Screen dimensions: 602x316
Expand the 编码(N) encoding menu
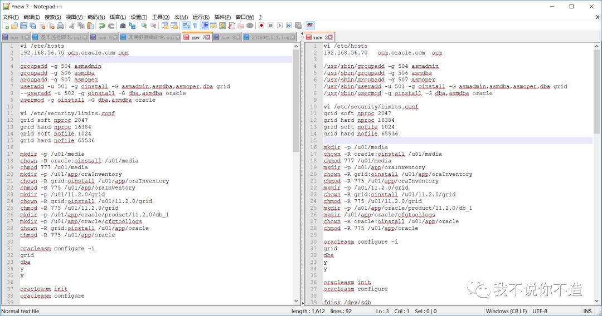96,17
